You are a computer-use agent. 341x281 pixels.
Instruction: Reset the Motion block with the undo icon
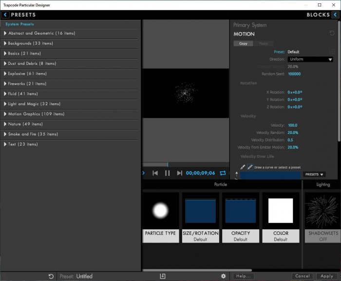coord(332,33)
